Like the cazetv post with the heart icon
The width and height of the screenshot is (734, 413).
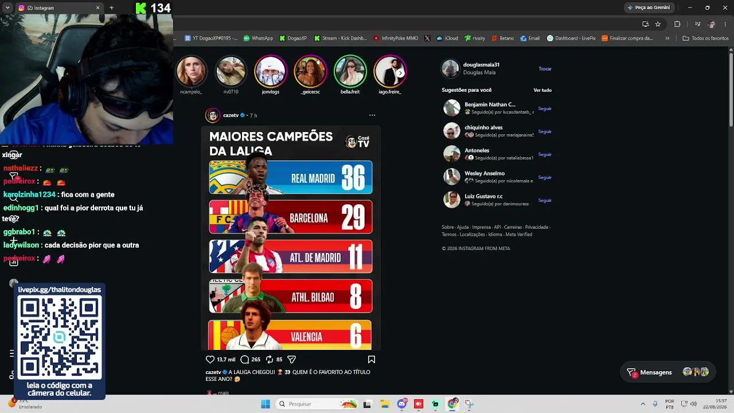210,360
